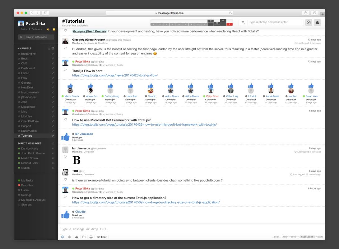Click Peter Širka's profile avatar in sidebar

[x=21, y=23]
